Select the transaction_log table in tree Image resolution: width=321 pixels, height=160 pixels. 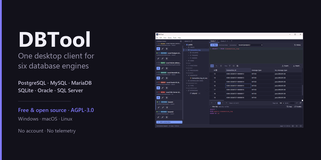pyautogui.click(x=196, y=50)
